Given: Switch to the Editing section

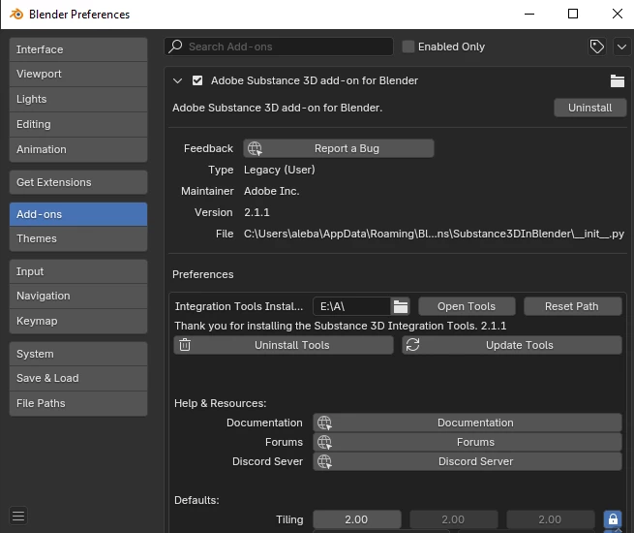Looking at the screenshot, I should click(78, 124).
